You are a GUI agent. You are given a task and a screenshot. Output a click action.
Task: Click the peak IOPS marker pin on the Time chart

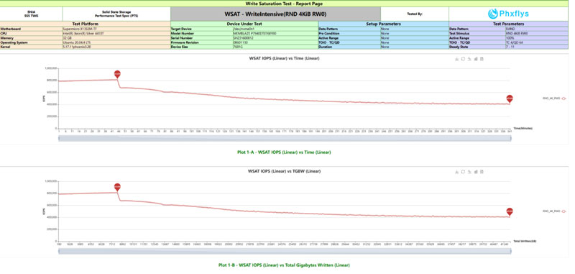point(117,75)
